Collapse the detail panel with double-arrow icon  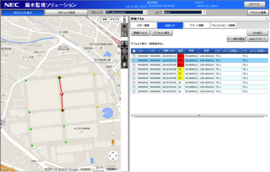click(x=267, y=18)
